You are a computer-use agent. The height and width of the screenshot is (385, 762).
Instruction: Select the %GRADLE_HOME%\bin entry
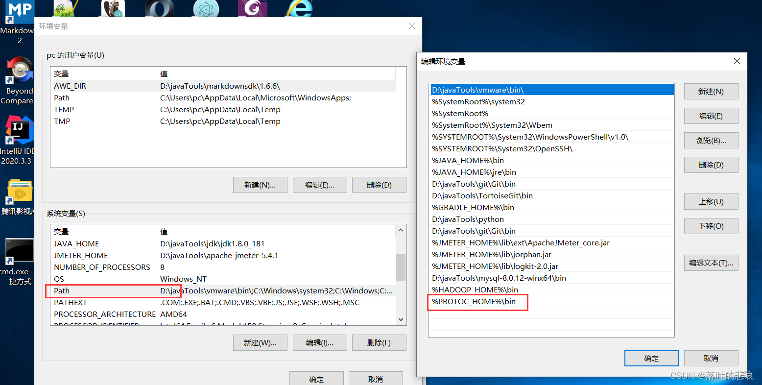coord(552,207)
